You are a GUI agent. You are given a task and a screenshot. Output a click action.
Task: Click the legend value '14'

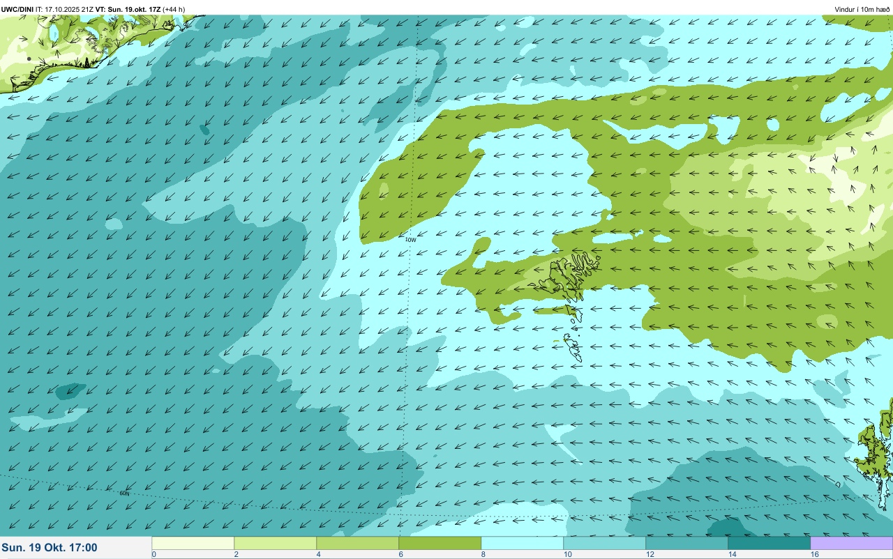click(x=733, y=554)
